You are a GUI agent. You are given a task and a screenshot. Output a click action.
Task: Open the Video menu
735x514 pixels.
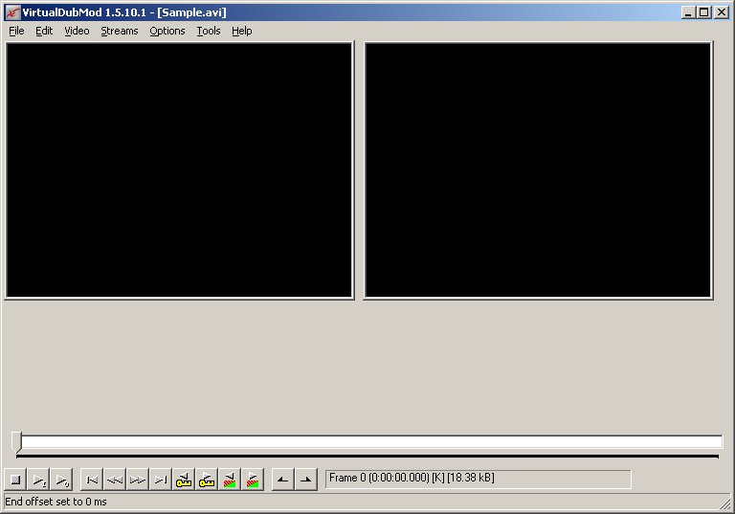(x=77, y=31)
